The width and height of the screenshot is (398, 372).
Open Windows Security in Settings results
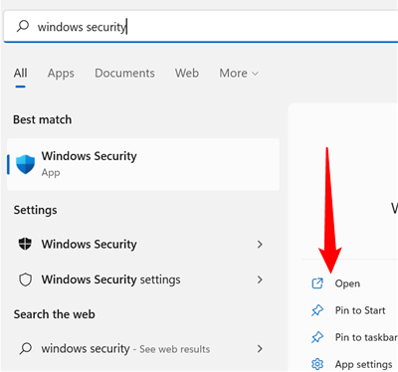coord(143,245)
